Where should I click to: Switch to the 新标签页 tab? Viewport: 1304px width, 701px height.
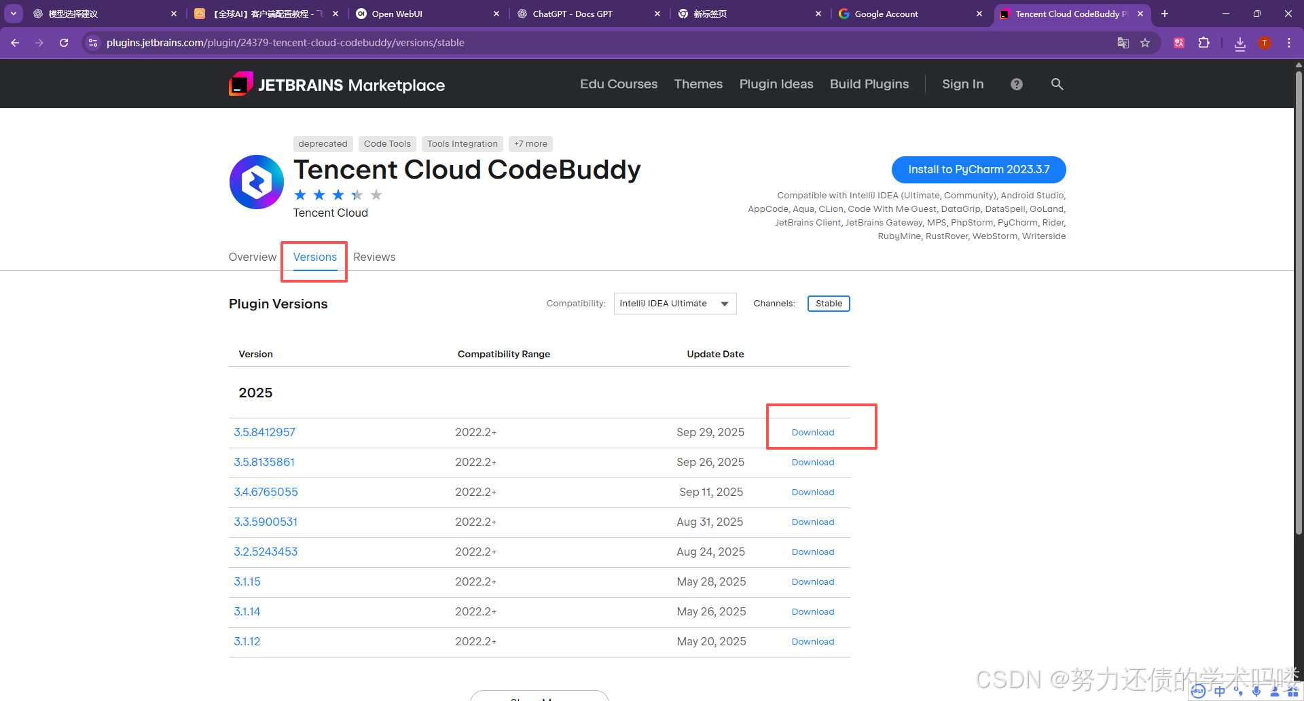pyautogui.click(x=749, y=14)
